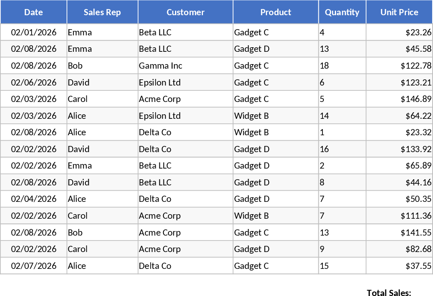
Task: Click the date cell 02/01/2026
Action: point(34,32)
